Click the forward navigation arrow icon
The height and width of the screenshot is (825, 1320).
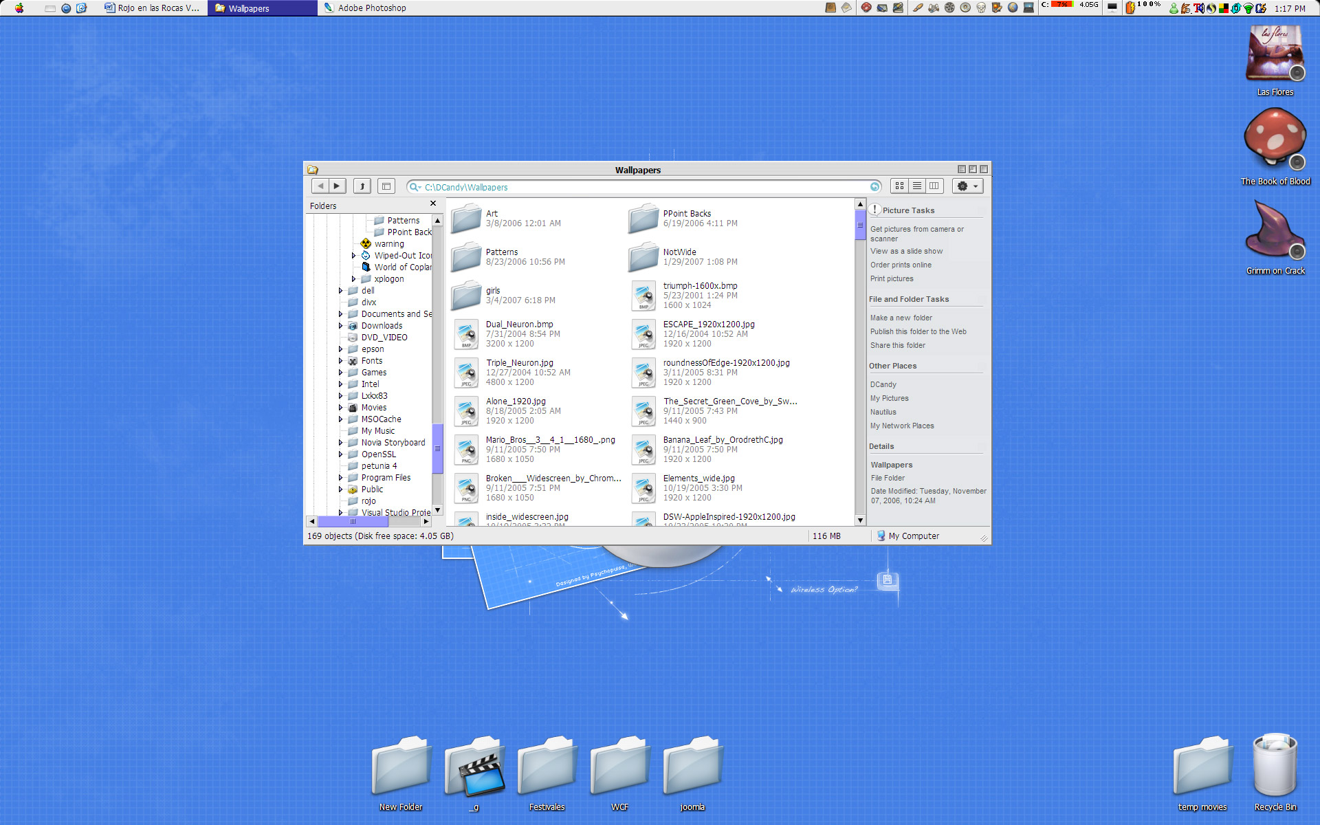(x=336, y=186)
